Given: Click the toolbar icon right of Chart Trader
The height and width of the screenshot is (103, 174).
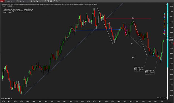Looking at the screenshot, I should click(x=51, y=1).
